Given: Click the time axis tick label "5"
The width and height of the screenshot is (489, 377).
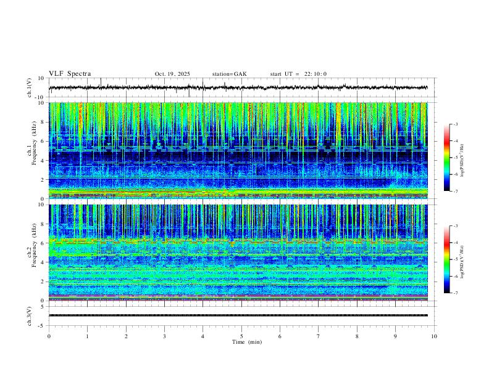Looking at the screenshot, I should pyautogui.click(x=241, y=336).
